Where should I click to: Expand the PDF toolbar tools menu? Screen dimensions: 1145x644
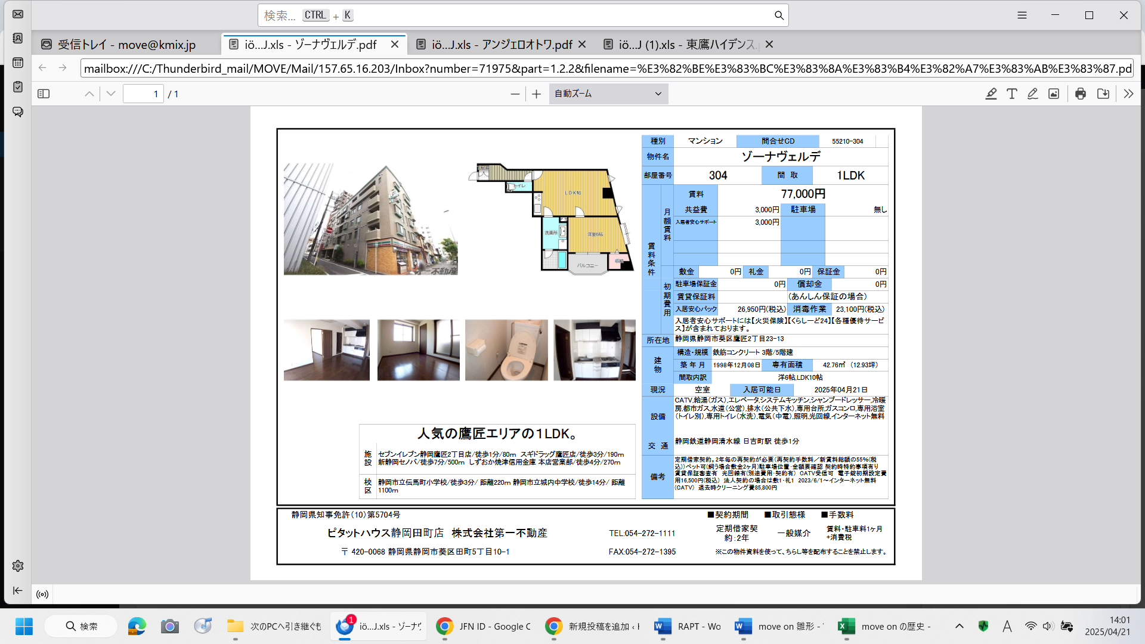click(1128, 94)
